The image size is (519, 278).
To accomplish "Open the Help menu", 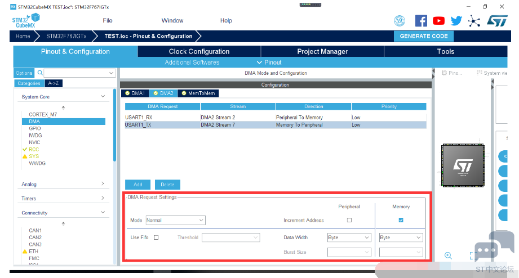I will 226,20.
